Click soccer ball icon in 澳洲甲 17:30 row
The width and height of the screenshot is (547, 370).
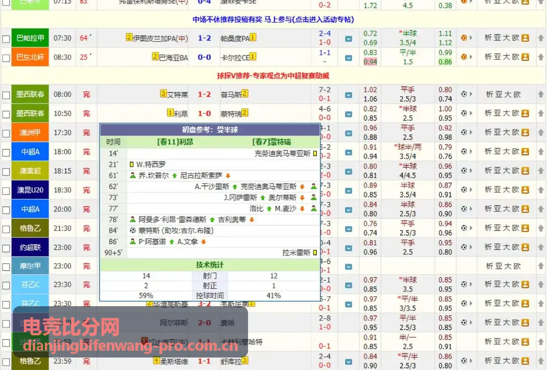(464, 132)
